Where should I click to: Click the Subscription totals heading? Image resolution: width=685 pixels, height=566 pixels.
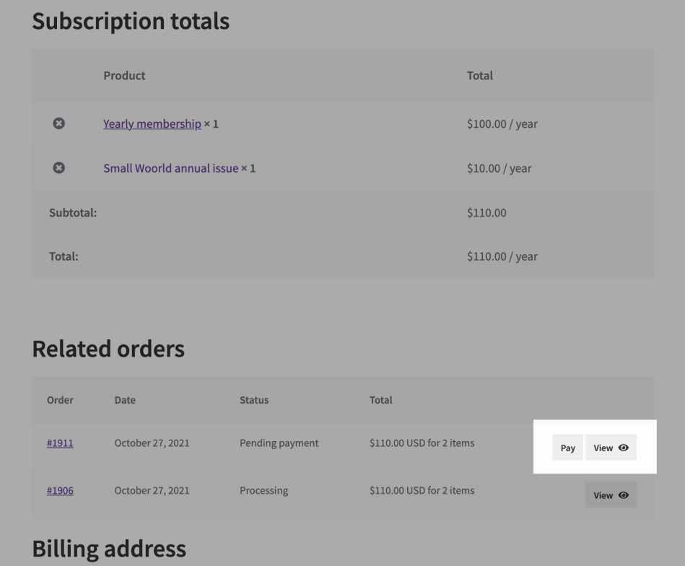[x=131, y=21]
